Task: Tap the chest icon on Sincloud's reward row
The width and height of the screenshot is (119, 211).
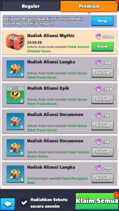Action: tap(15, 174)
